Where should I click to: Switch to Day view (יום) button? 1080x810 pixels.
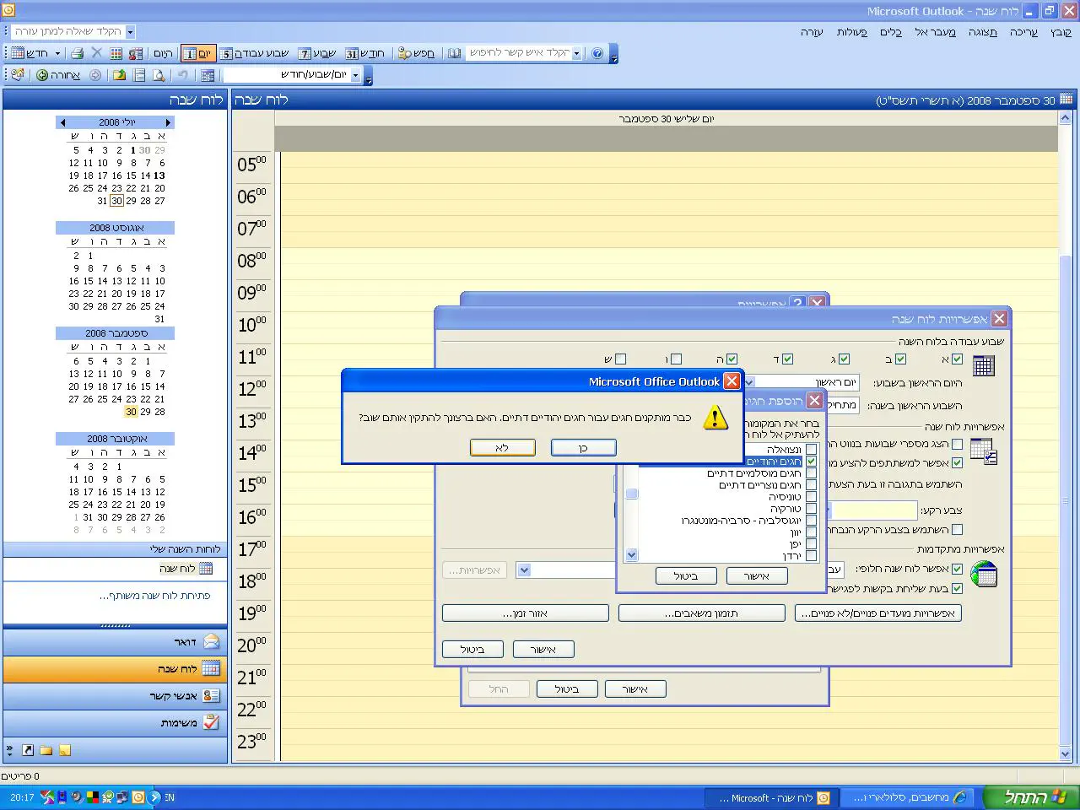198,53
